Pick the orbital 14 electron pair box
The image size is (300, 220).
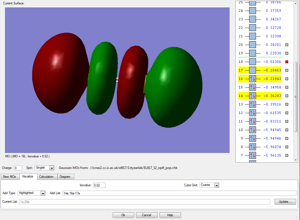252,96
